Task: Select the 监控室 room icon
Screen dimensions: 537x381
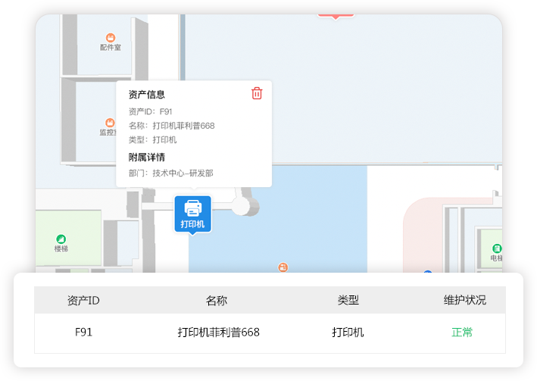Action: click(x=109, y=123)
